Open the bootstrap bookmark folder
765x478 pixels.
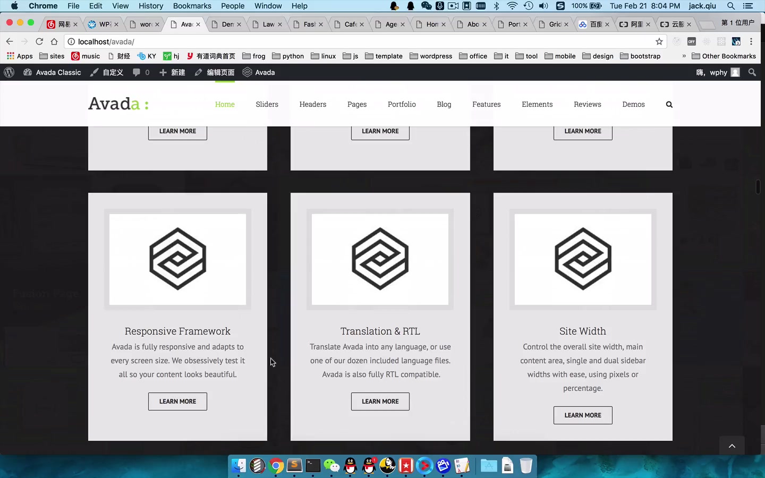coord(640,56)
